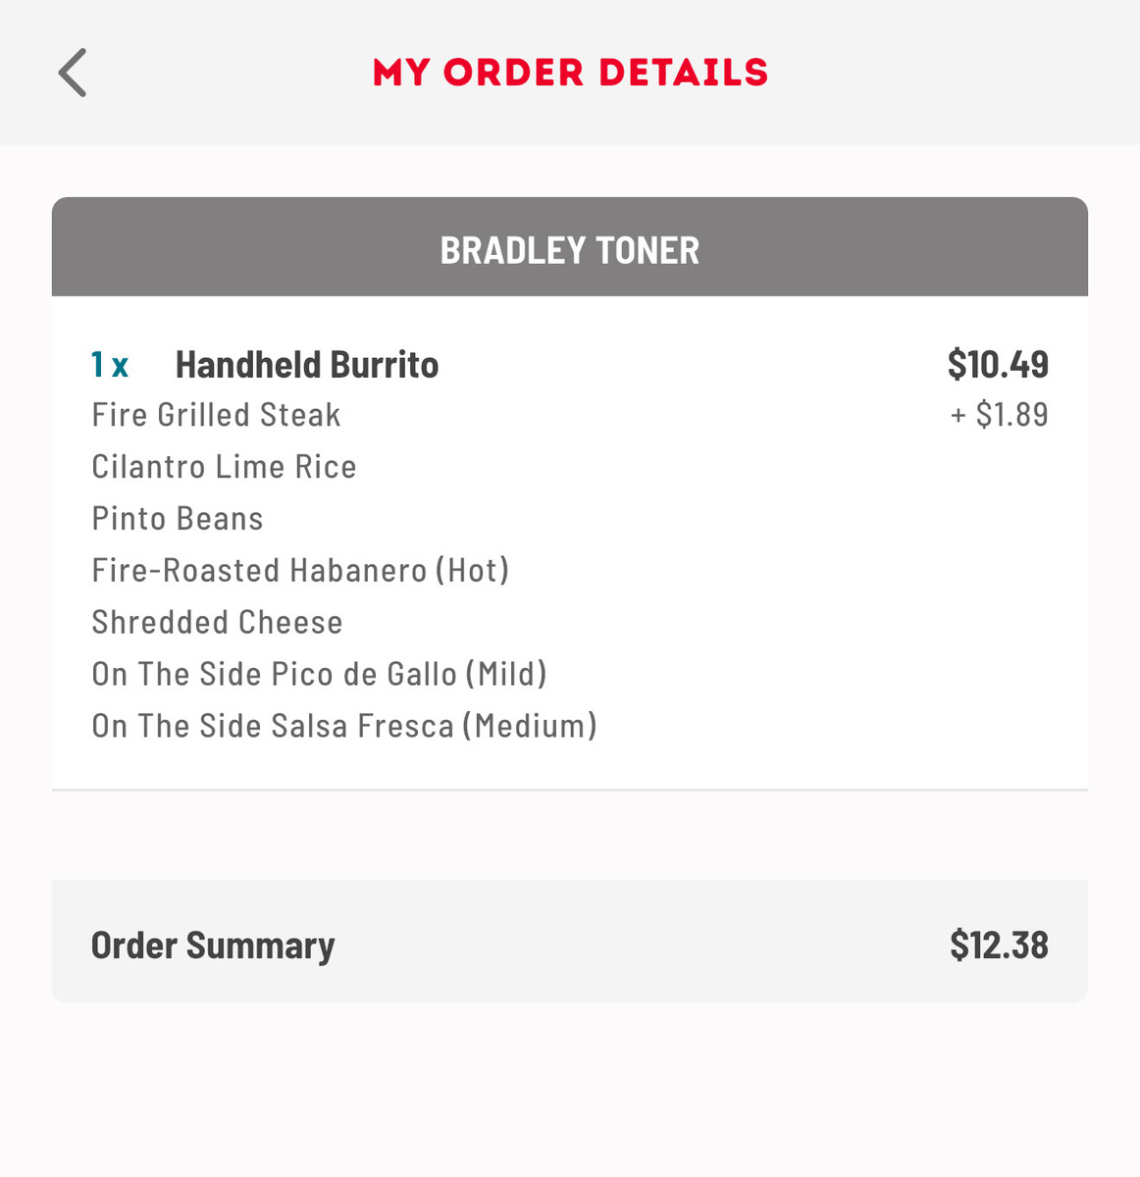The image size is (1140, 1177).
Task: Select the Cilantro Lime Rice line
Action: [x=224, y=467]
